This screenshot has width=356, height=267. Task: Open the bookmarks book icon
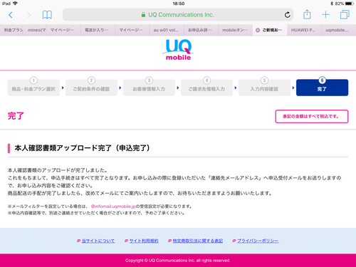[47, 15]
